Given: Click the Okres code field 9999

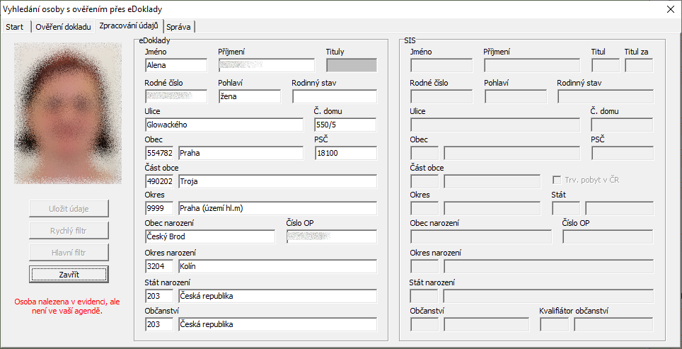Looking at the screenshot, I should click(x=159, y=208).
